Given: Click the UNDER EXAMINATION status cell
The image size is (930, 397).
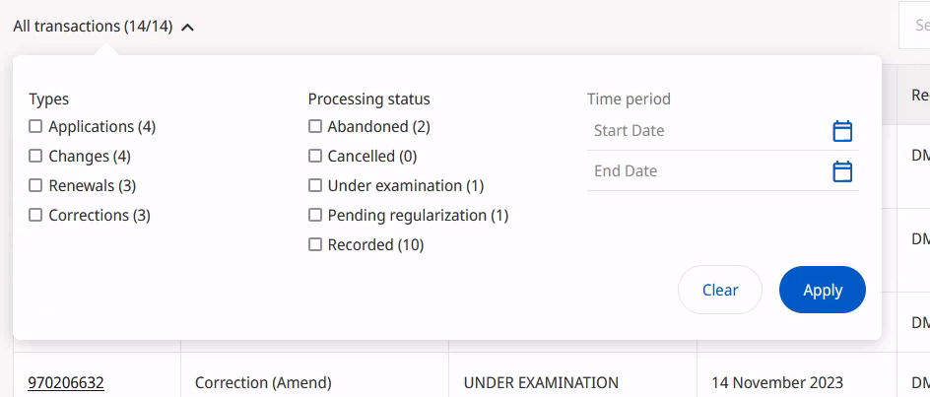Looking at the screenshot, I should 541,383.
